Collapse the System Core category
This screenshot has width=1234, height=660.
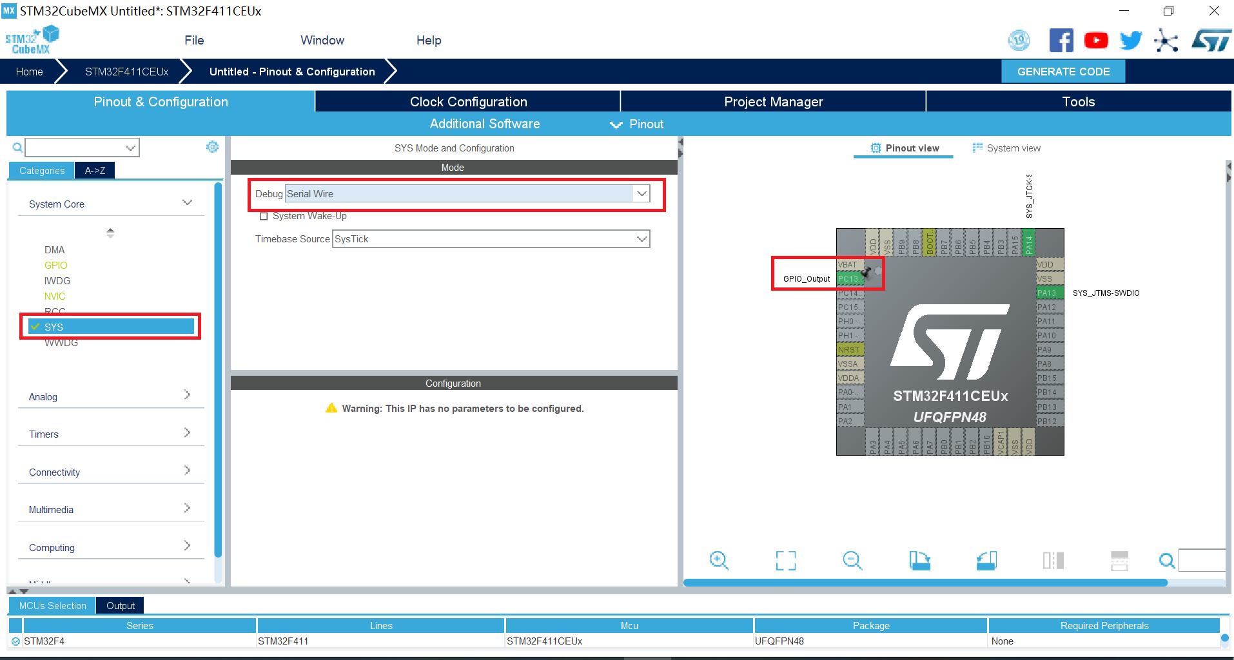pyautogui.click(x=188, y=202)
